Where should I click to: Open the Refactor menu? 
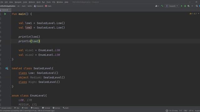(x=32, y=2)
